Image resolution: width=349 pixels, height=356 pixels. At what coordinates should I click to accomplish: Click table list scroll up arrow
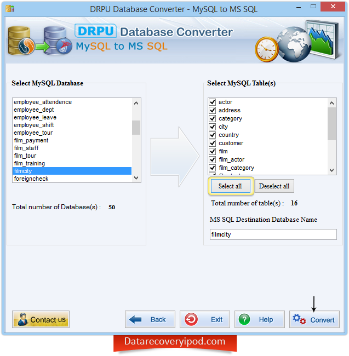click(331, 103)
